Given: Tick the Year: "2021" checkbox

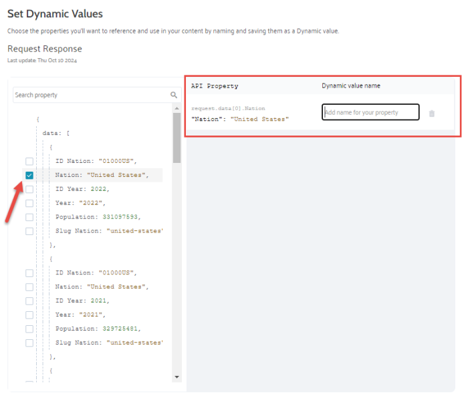Looking at the screenshot, I should tap(29, 315).
